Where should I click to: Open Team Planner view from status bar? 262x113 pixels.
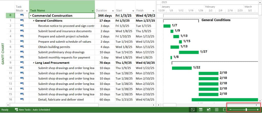point(209,109)
